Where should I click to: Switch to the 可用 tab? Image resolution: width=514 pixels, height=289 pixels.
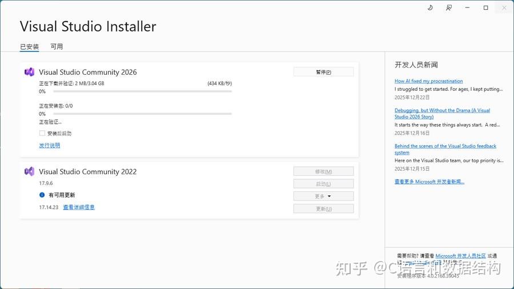(57, 46)
